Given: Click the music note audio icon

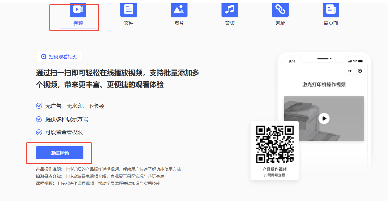Looking at the screenshot, I should (x=230, y=10).
